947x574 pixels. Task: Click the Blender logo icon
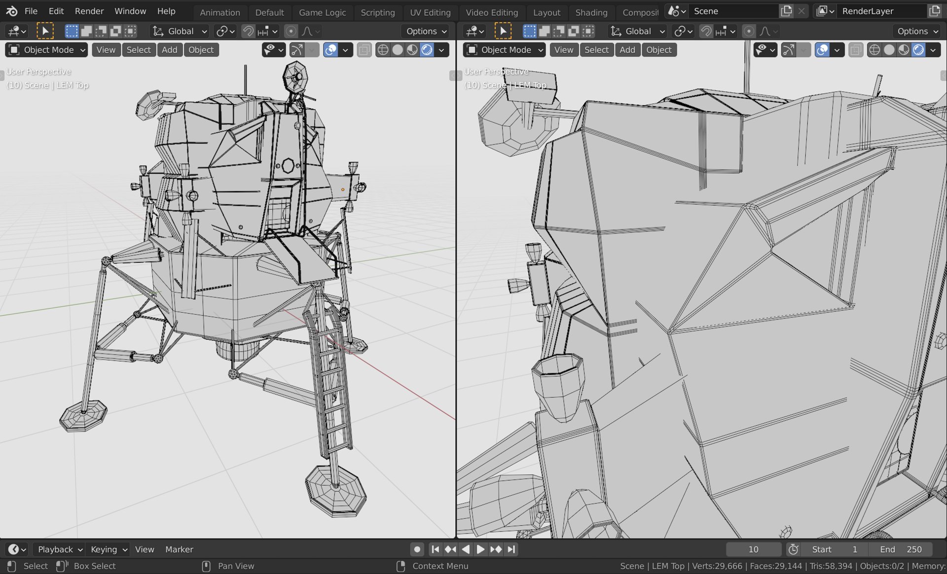12,11
